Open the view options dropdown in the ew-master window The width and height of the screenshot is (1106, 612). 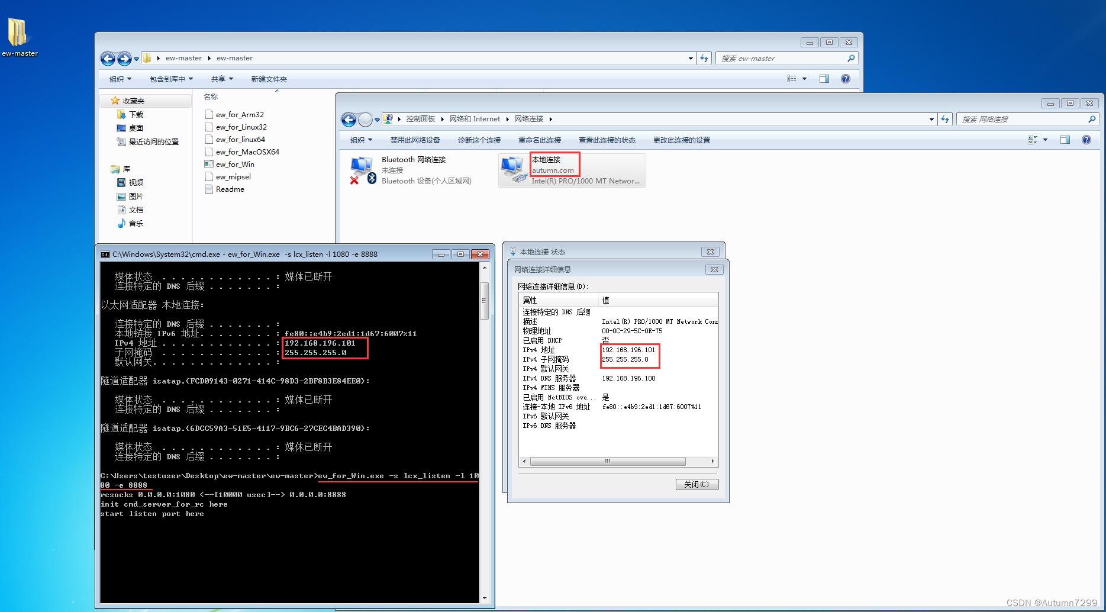pyautogui.click(x=804, y=79)
